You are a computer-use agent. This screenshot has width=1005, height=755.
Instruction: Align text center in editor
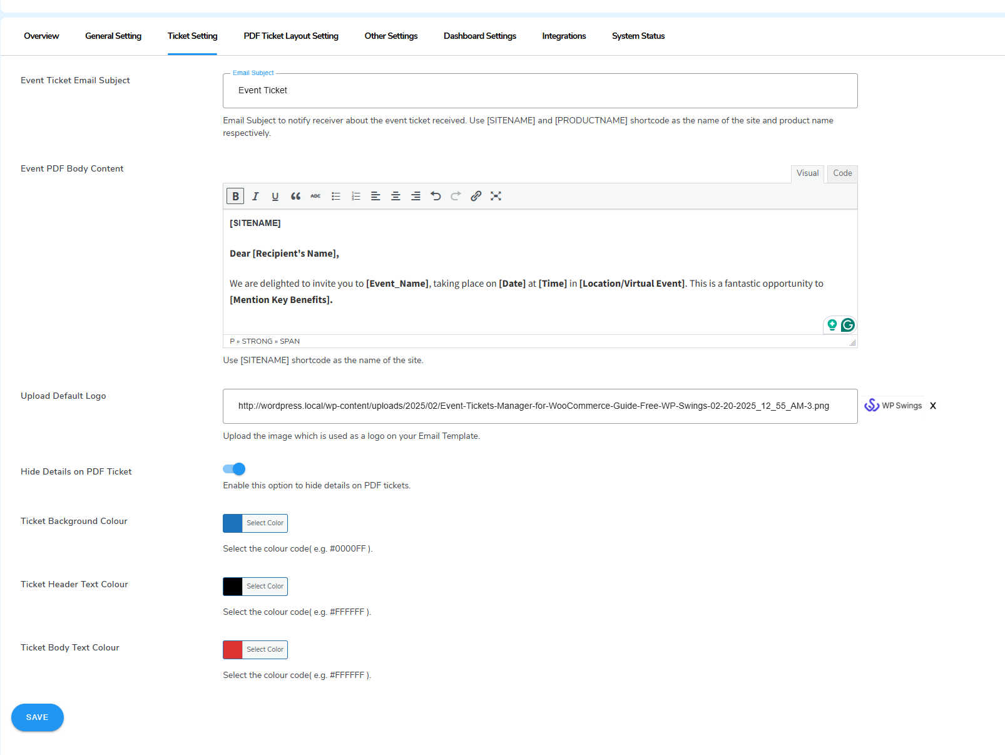[395, 196]
